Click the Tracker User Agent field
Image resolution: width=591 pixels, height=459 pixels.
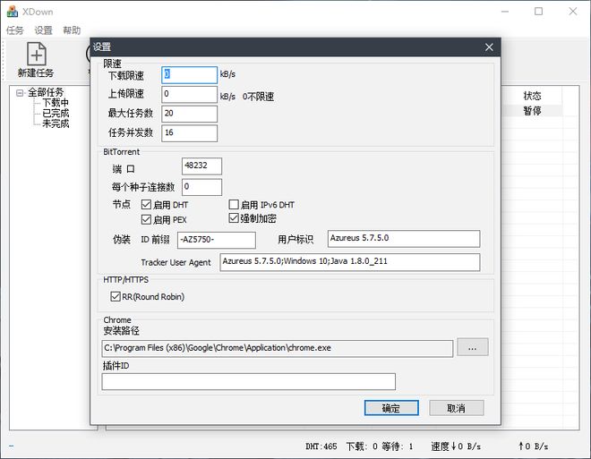[x=349, y=262]
